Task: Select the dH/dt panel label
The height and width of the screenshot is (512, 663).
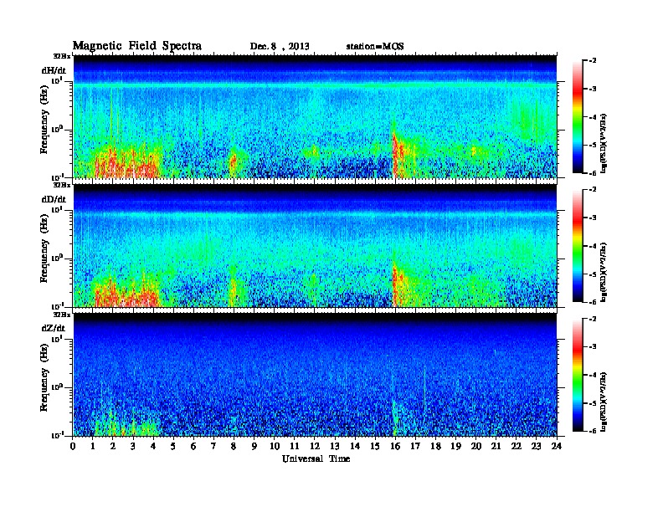Action: 54,70
